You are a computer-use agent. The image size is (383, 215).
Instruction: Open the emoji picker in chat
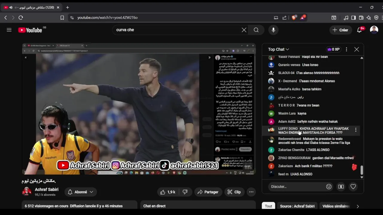coord(329,187)
